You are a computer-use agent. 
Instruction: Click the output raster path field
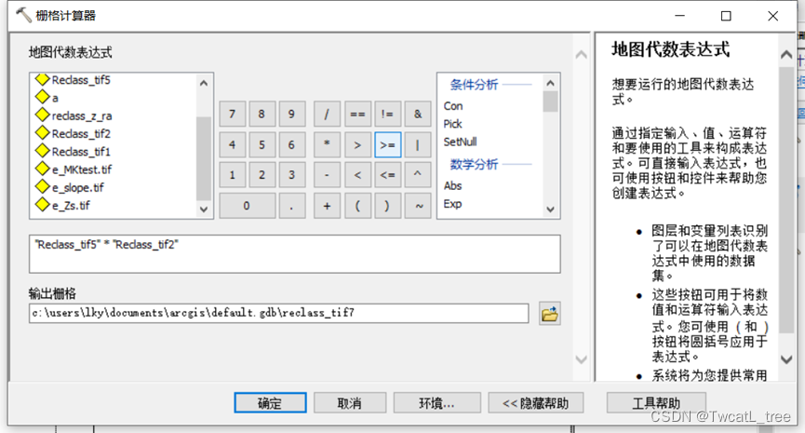pyautogui.click(x=279, y=313)
